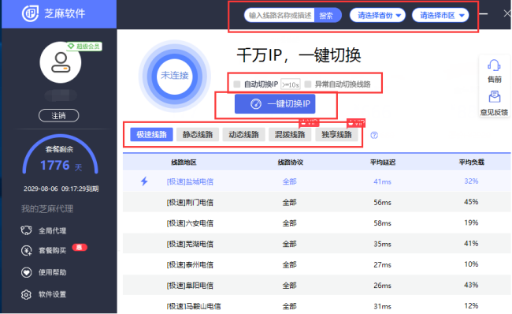Click the lightning icon beside 盐城电信
This screenshot has width=512, height=314.
[x=144, y=181]
